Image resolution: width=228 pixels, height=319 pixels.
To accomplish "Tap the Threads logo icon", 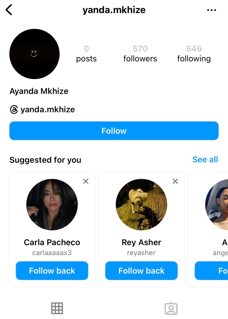I will [x=14, y=110].
